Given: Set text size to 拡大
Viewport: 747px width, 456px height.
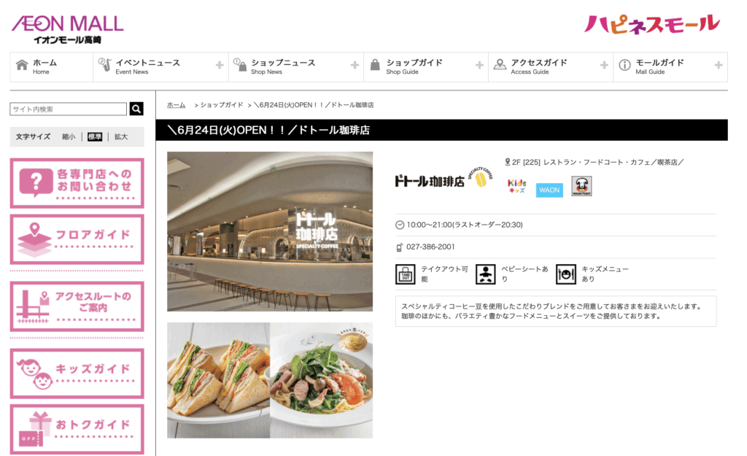Looking at the screenshot, I should coord(121,136).
